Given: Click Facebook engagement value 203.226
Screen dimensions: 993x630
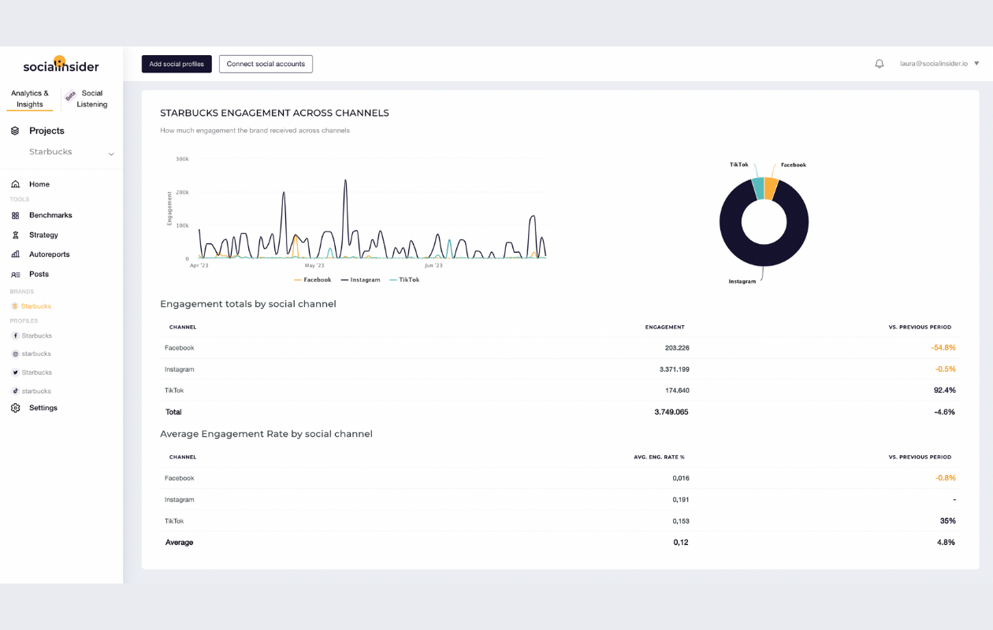Looking at the screenshot, I should tap(677, 348).
